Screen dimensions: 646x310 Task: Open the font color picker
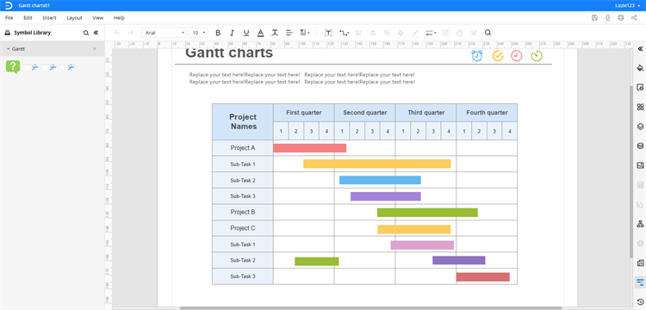click(260, 33)
